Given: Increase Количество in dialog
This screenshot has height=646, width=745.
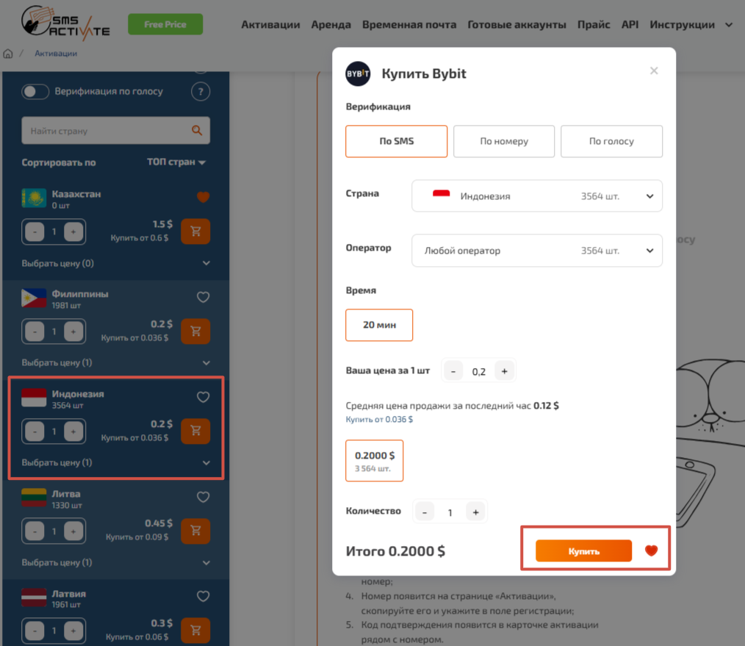Looking at the screenshot, I should [475, 512].
